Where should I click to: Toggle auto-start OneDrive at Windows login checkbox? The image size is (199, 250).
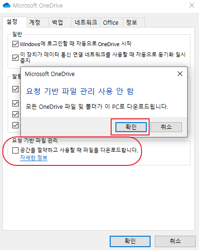[15, 44]
